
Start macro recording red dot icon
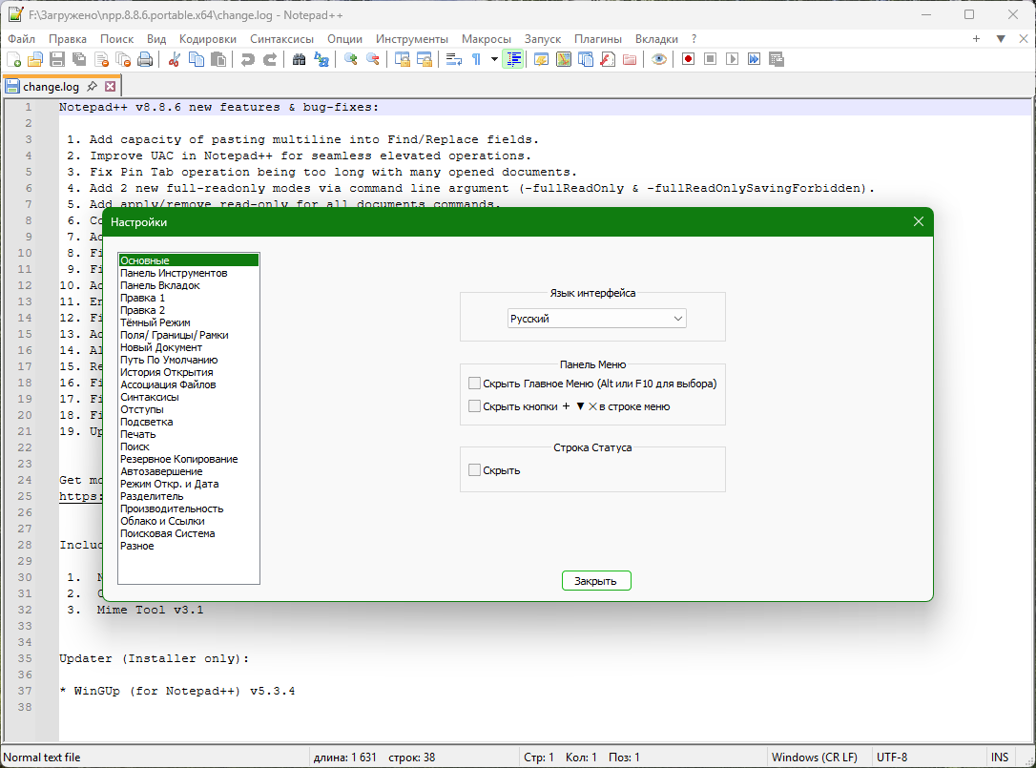(689, 59)
